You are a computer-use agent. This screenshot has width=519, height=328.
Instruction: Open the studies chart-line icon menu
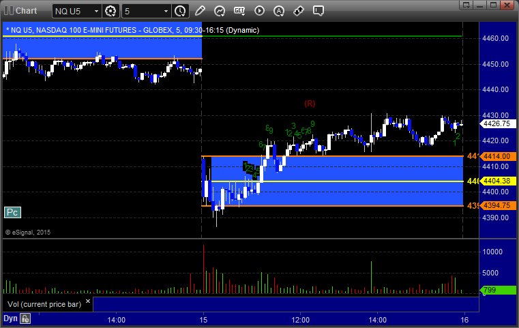coord(220,11)
